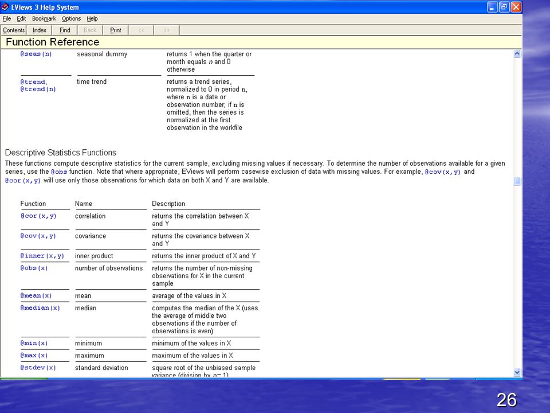Click the "inner product" name cell
Image resolution: width=550 pixels, height=413 pixels.
(94, 256)
